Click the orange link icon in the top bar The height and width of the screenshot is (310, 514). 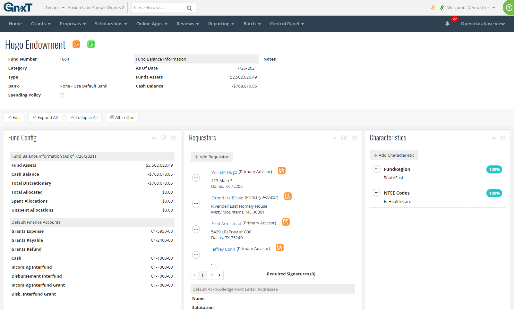point(433,7)
